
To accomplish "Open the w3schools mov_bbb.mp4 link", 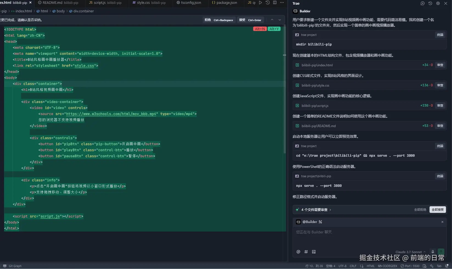I will [111, 114].
